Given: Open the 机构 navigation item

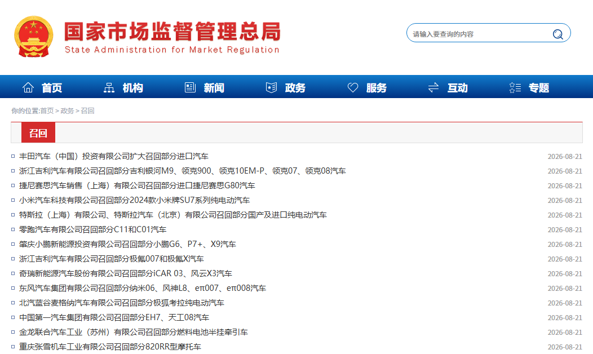Looking at the screenshot, I should tap(132, 88).
